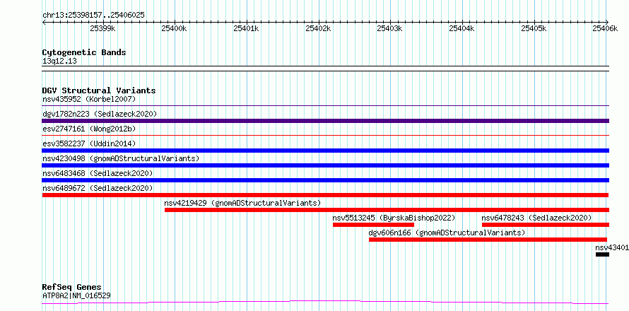
Task: Open nsv4219429 (gnomADStructuralVariants) label
Action: (242, 203)
